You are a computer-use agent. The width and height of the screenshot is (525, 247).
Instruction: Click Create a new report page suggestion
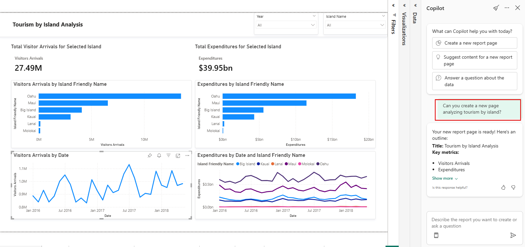point(474,43)
